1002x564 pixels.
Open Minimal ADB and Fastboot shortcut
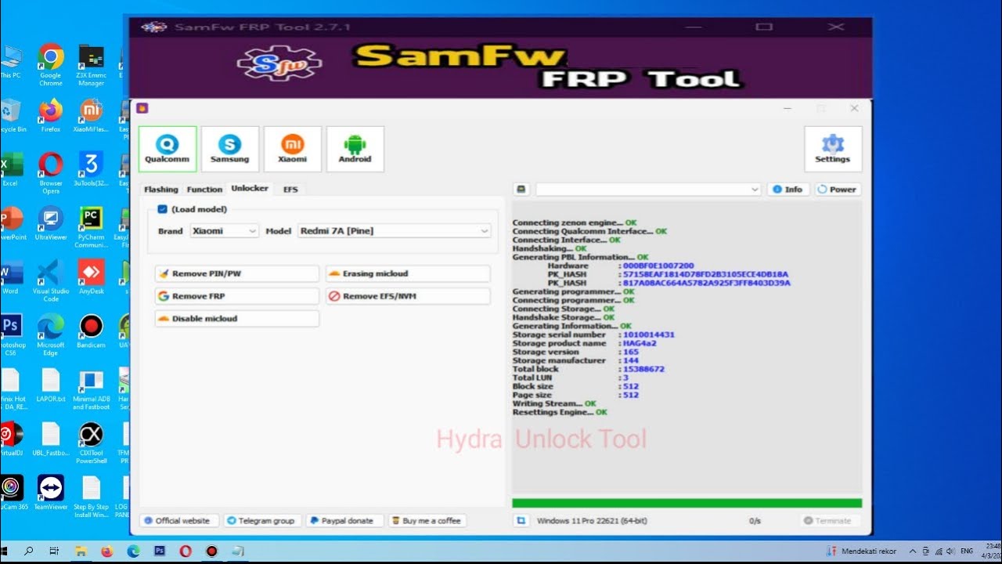click(x=91, y=389)
